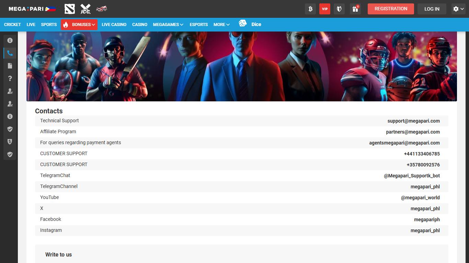The height and width of the screenshot is (263, 469).
Task: Open megapari_phl in TelegramChannel row
Action: point(425,187)
